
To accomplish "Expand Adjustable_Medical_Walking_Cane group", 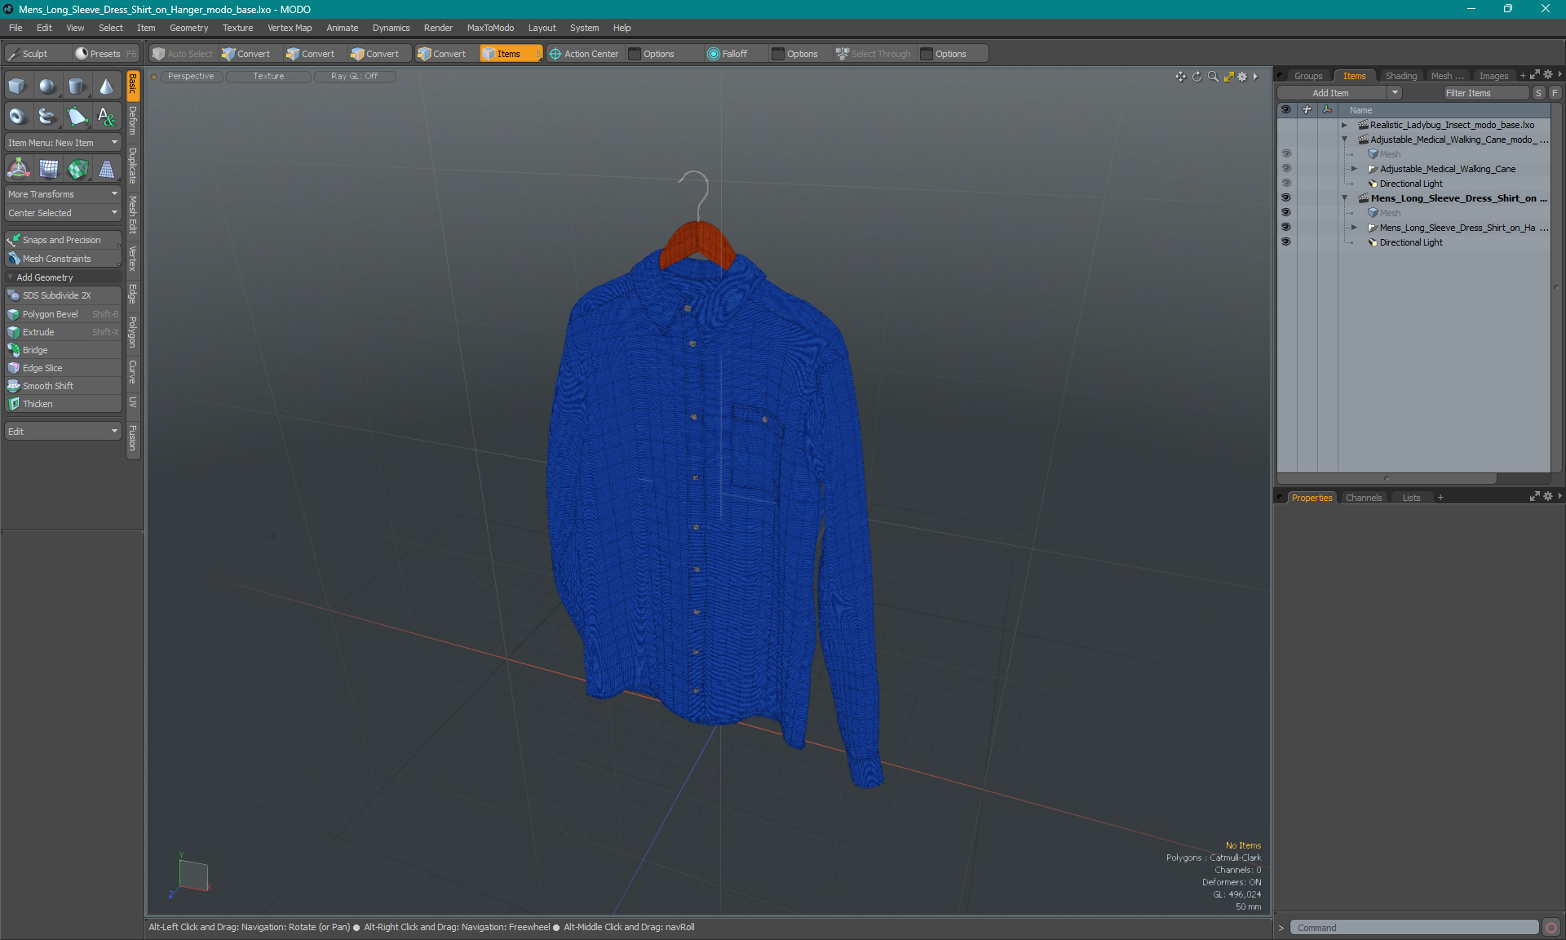I will pyautogui.click(x=1354, y=169).
